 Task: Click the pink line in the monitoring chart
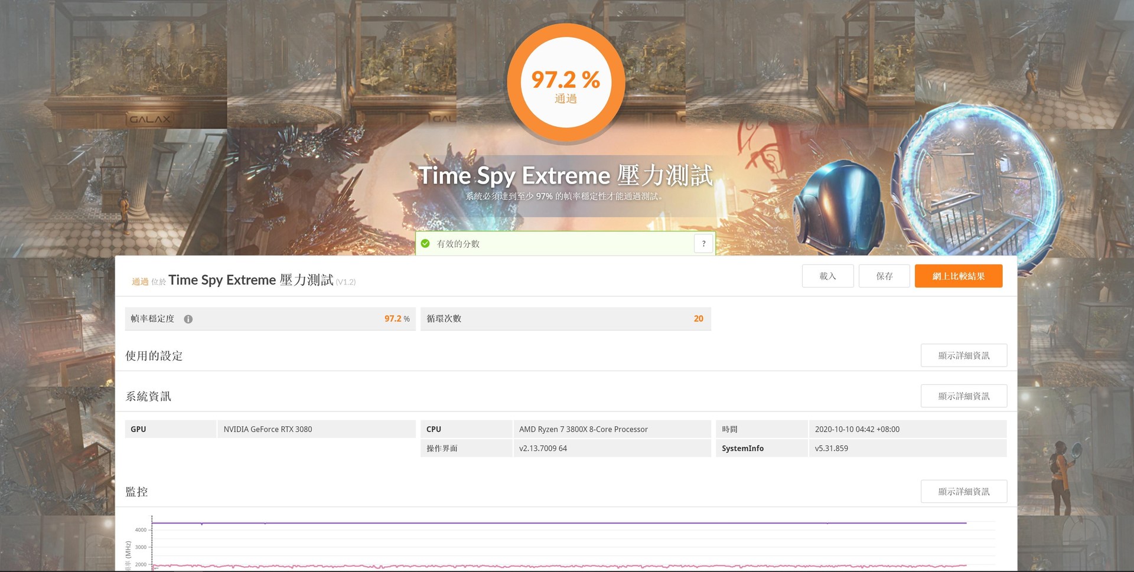pyautogui.click(x=559, y=566)
